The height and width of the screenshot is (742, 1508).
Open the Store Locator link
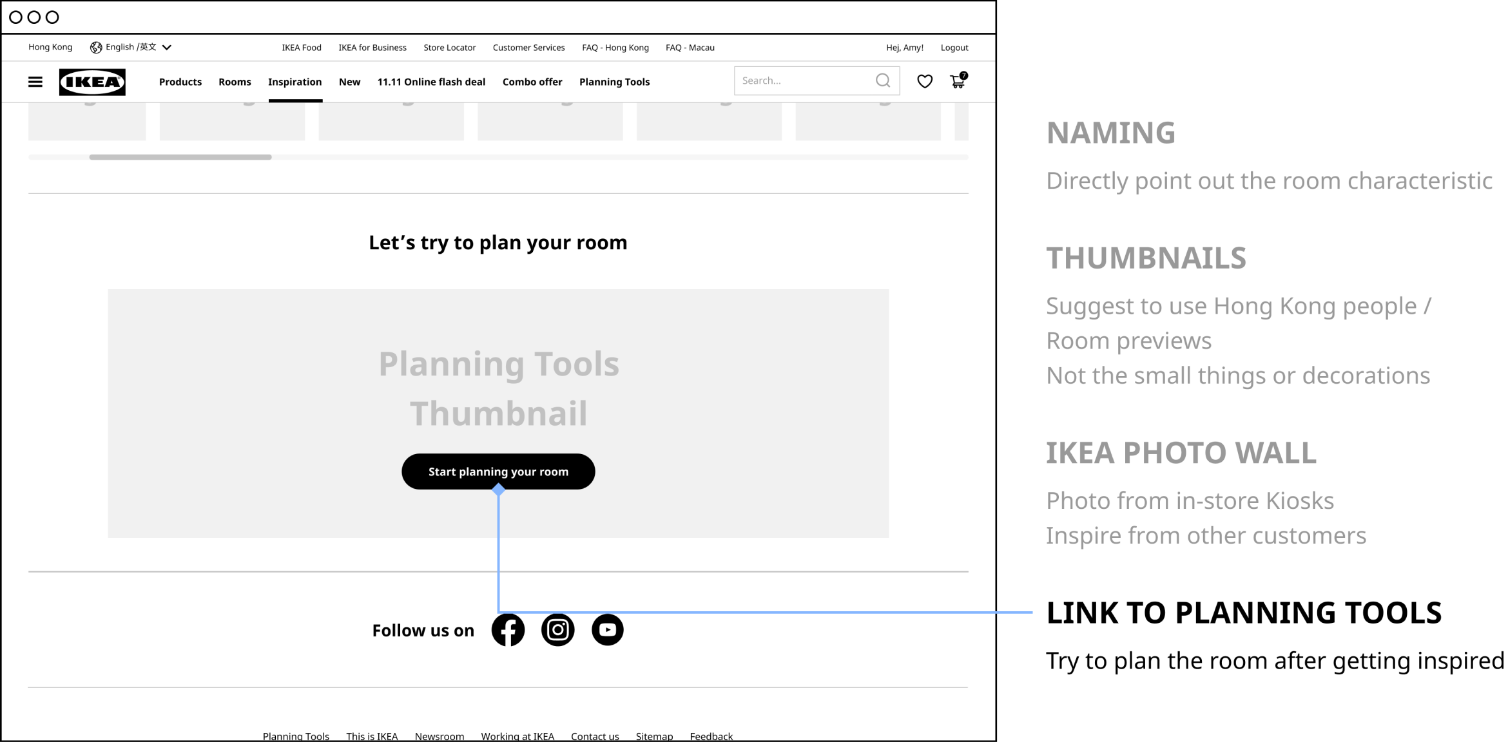coord(449,48)
